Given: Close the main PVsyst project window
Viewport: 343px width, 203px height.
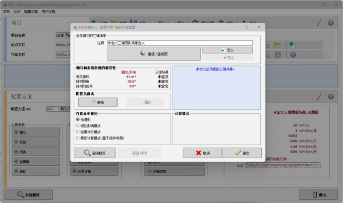Looking at the screenshot, I should 336,5.
